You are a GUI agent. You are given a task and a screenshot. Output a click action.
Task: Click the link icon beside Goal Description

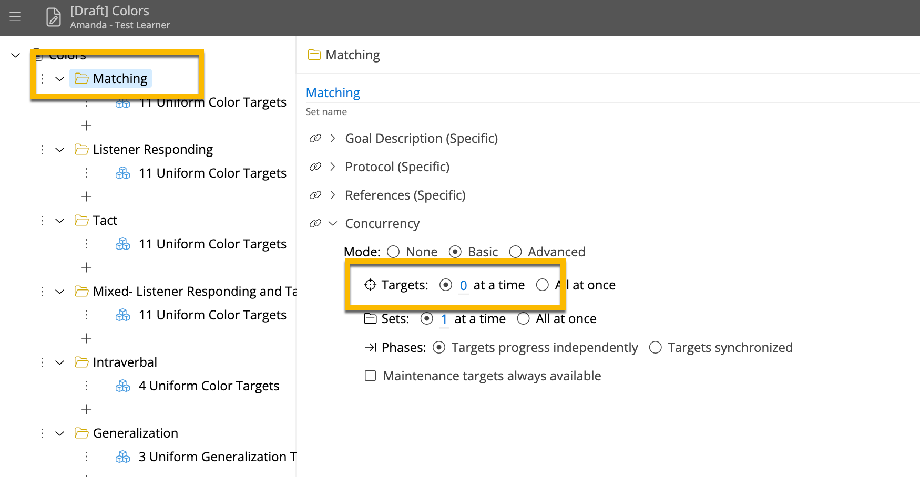pyautogui.click(x=315, y=138)
